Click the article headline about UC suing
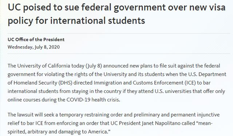The height and width of the screenshot is (136, 233). 116,14
